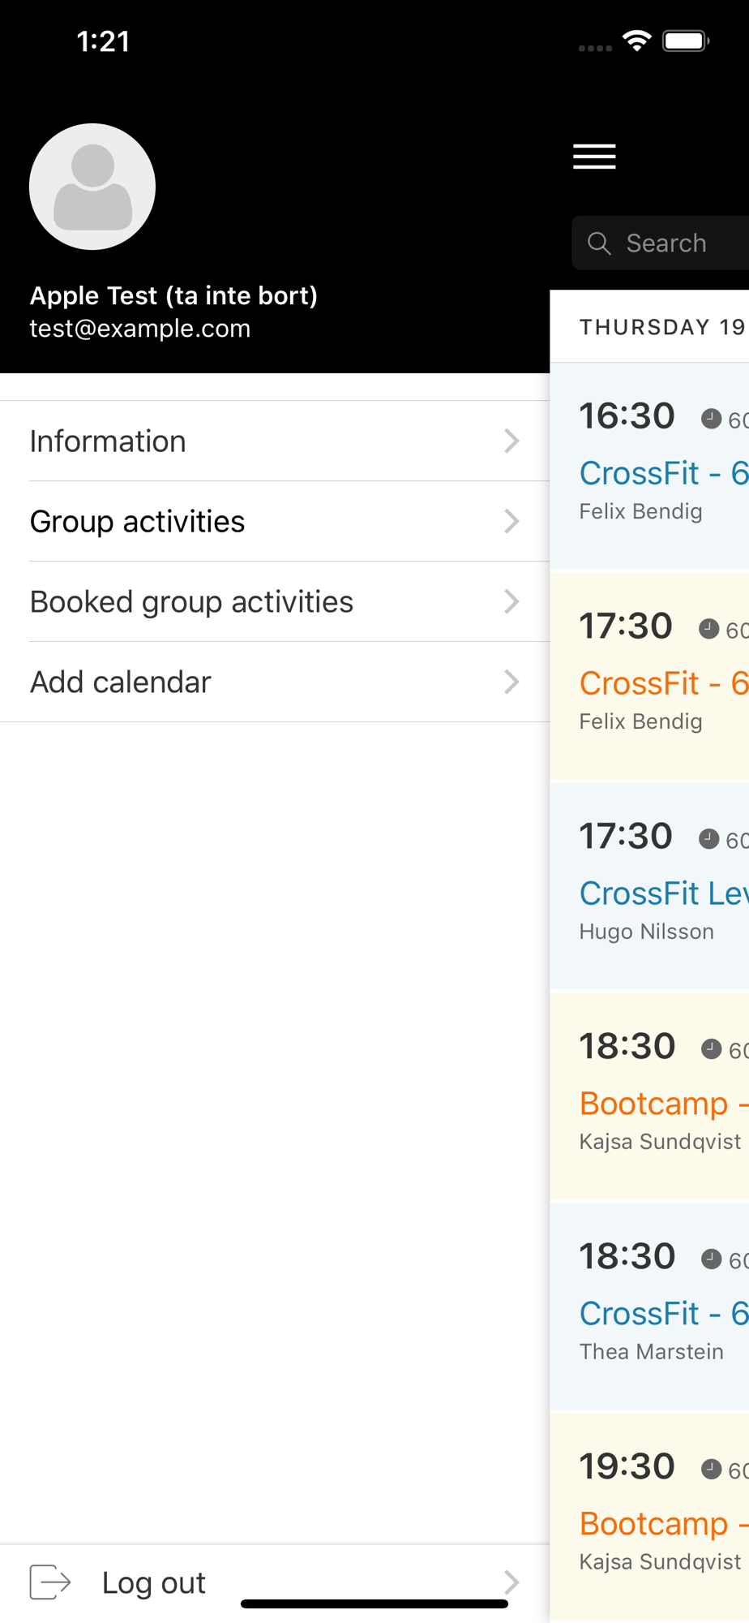This screenshot has width=749, height=1623.
Task: Open the Group activities chevron
Action: pos(511,521)
